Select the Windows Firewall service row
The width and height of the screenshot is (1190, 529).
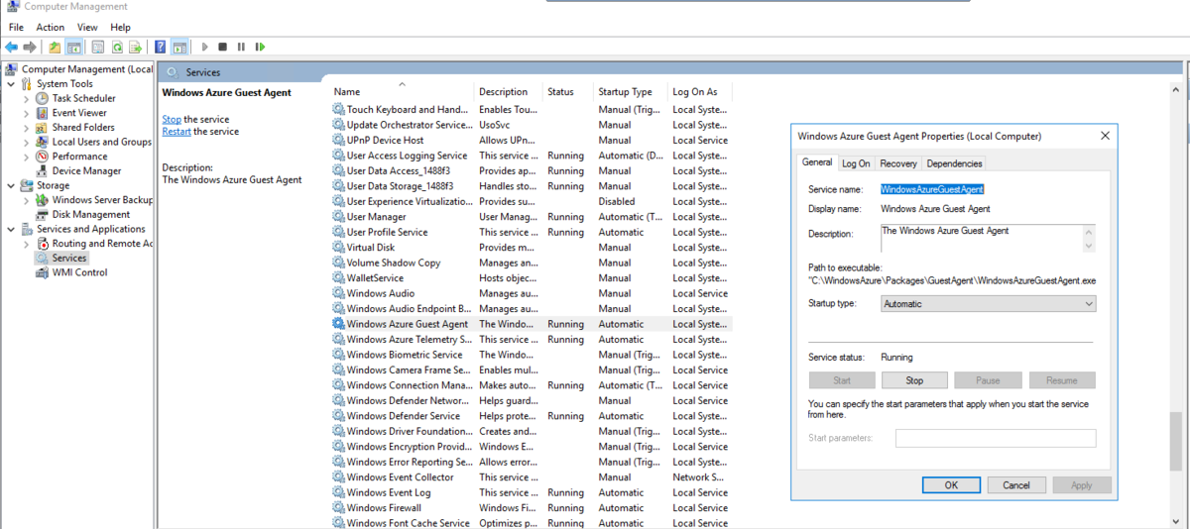(x=532, y=508)
